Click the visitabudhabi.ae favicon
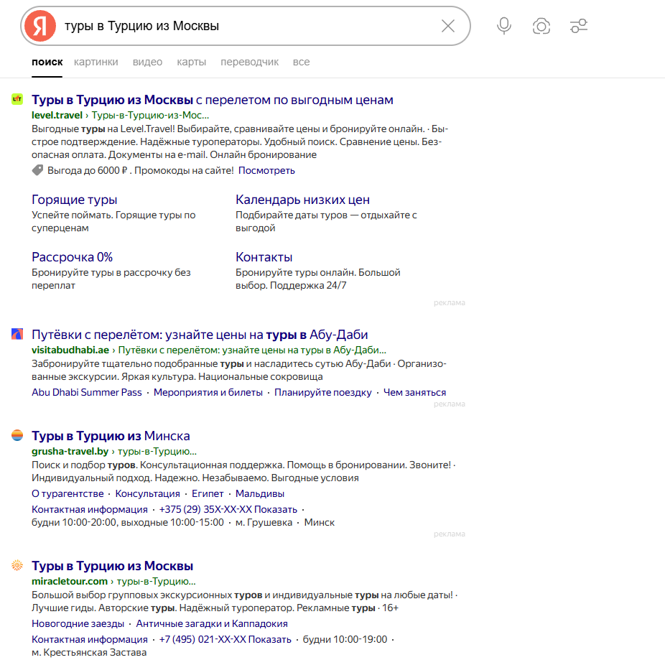 tap(17, 334)
